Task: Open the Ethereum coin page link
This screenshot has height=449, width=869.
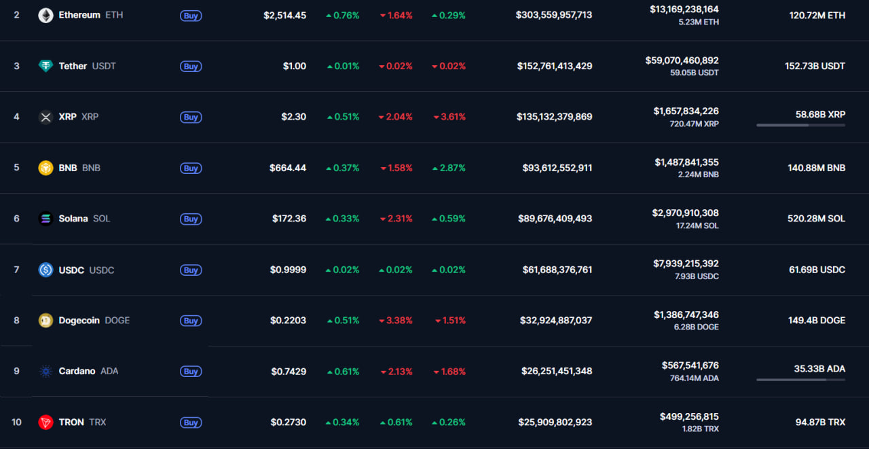Action: [x=91, y=15]
